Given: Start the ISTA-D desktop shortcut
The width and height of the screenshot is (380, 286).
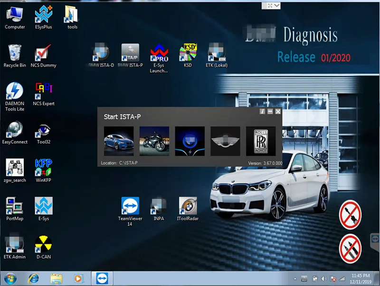Looking at the screenshot, I should tap(101, 55).
